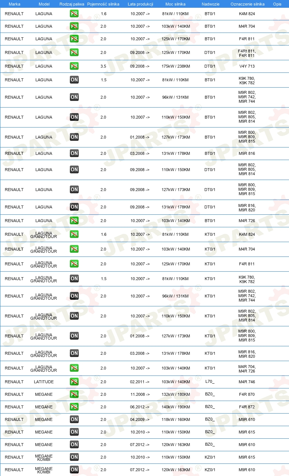Click the diesel ON icon in the Megane Kombi 10.2010 row
289x476 pixels.
coord(74,457)
